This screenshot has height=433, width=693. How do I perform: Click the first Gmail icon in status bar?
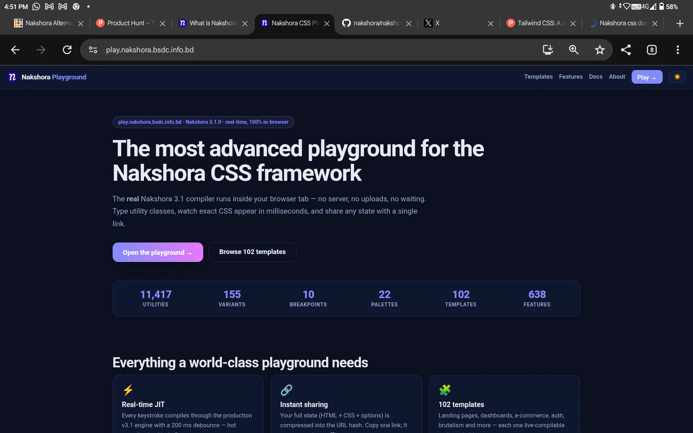point(49,6)
